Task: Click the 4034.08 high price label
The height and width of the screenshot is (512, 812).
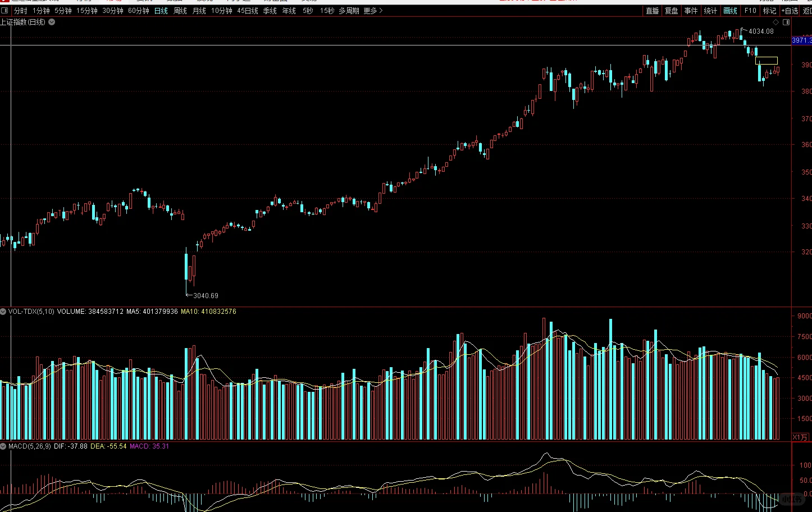Action: coord(761,31)
